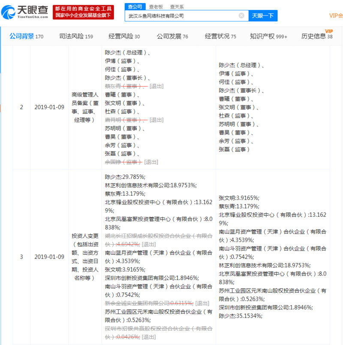Clear the search box with the X icon
Viewport: 343px width, 345px height.
point(241,16)
